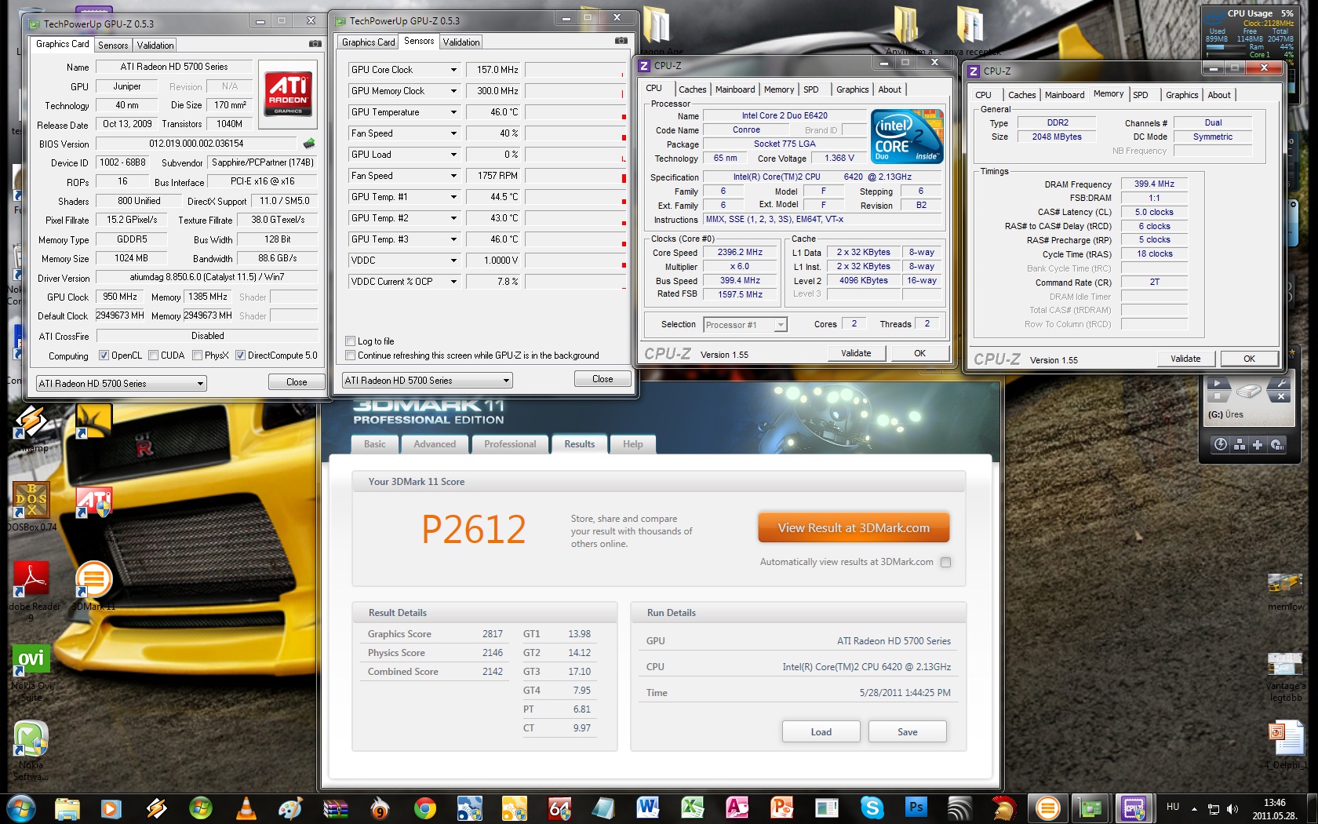This screenshot has width=1318, height=824.
Task: Click the Load button in 3DMark 11
Action: coord(821,731)
